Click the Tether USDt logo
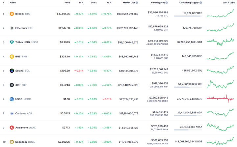Image resolution: width=237 pixels, height=147 pixels. point(12,42)
